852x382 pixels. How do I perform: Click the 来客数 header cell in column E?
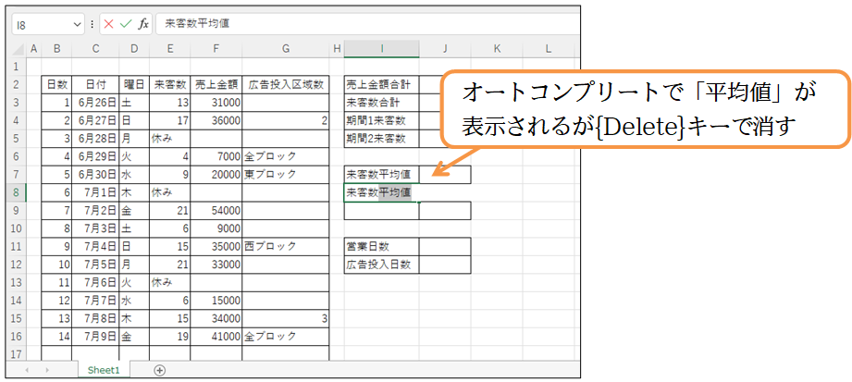click(x=170, y=84)
